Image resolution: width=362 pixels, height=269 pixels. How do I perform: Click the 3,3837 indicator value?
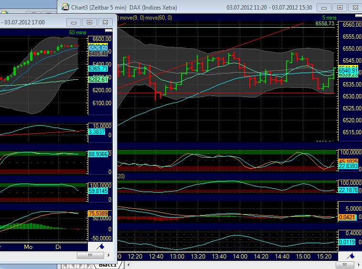(97, 131)
